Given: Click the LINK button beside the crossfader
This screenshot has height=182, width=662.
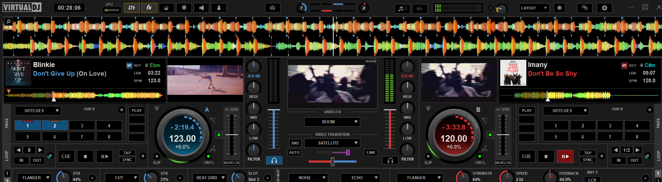Looking at the screenshot, I should coord(371,152).
